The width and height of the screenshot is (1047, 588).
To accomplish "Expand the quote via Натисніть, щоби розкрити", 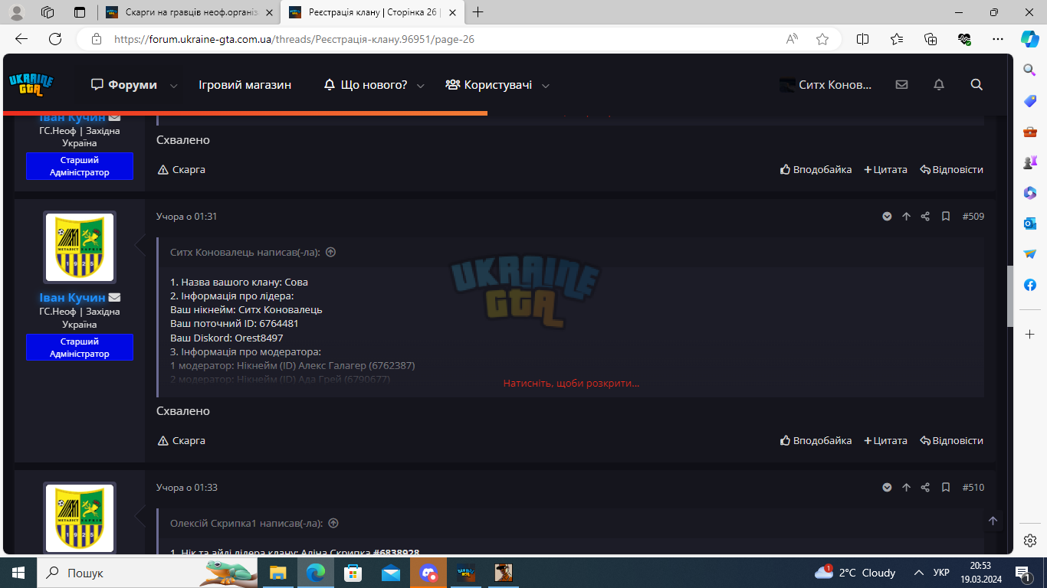I will pos(571,383).
